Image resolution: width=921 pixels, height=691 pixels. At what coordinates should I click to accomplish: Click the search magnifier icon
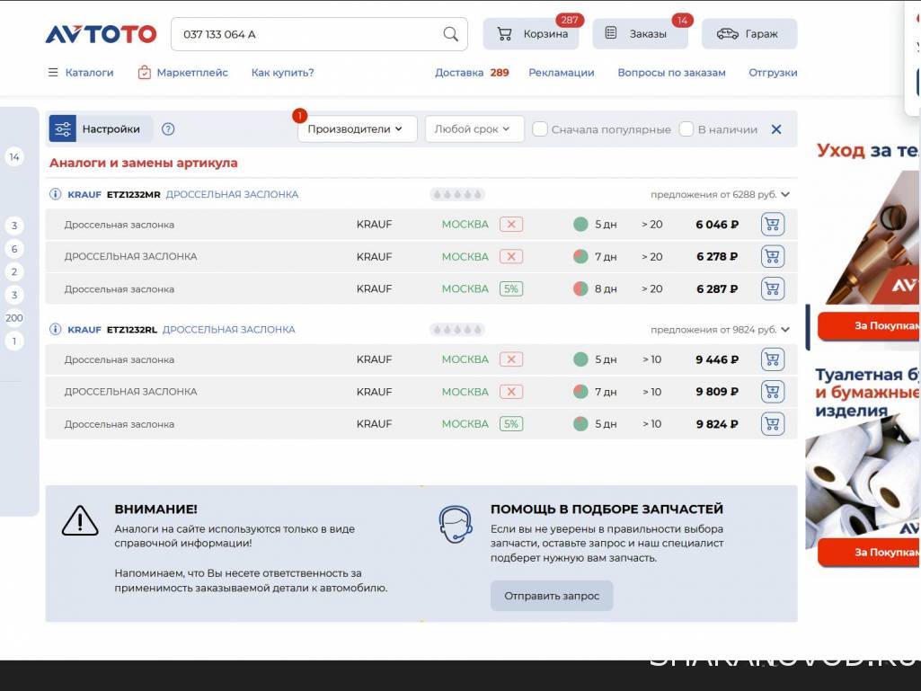click(450, 34)
